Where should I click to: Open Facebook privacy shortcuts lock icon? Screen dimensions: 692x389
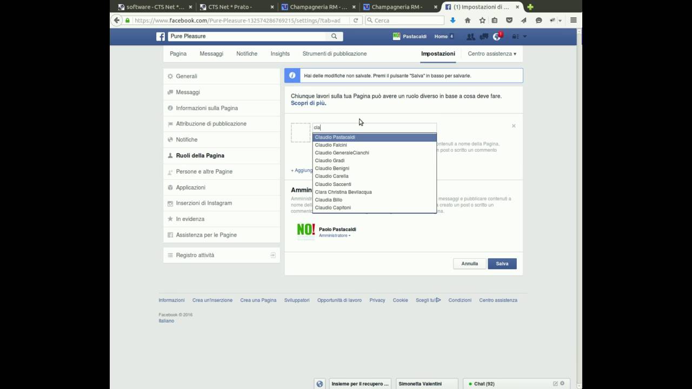(515, 36)
